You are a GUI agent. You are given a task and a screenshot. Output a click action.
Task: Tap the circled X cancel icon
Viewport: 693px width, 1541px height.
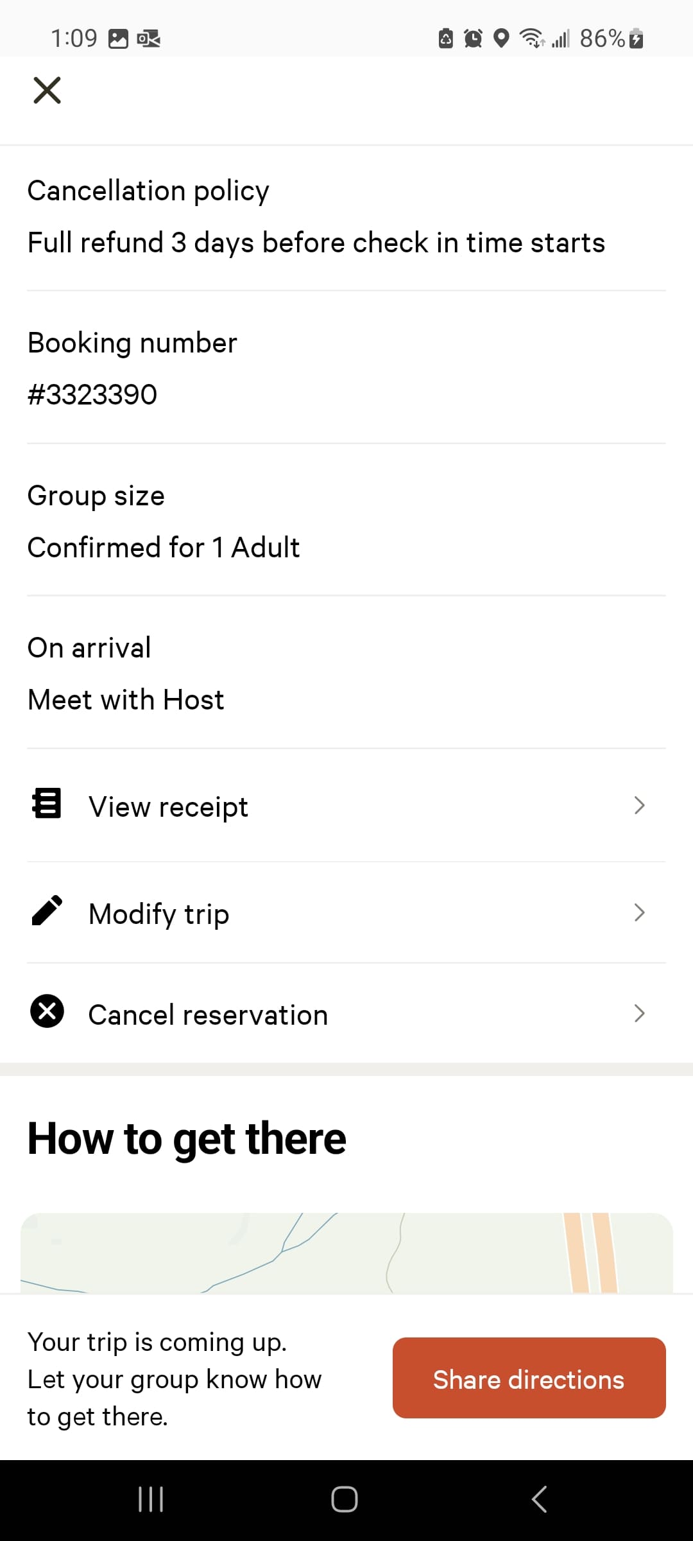click(47, 1011)
